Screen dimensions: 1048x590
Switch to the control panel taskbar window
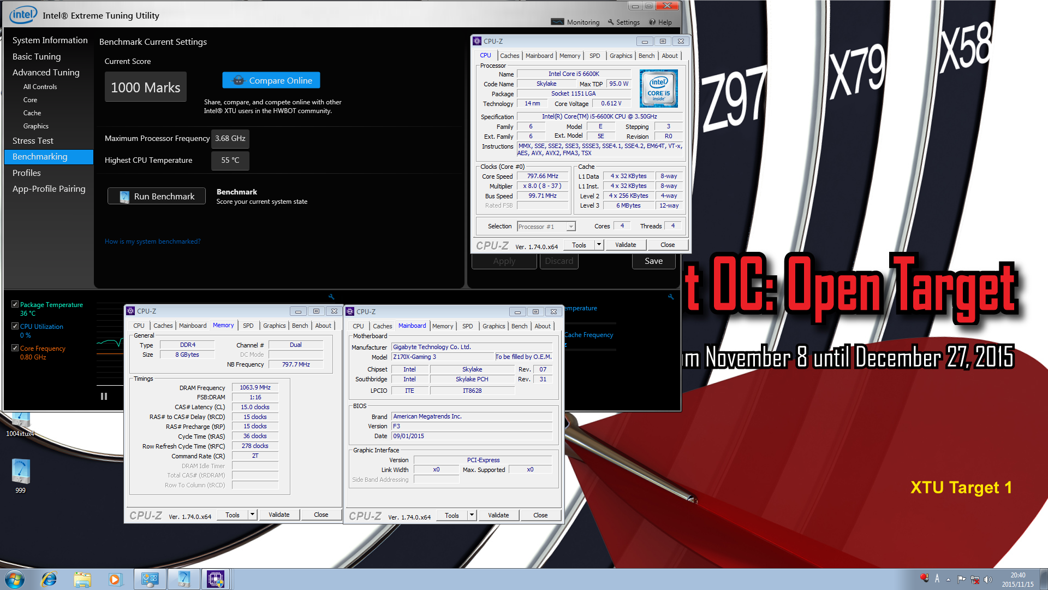[x=150, y=579]
